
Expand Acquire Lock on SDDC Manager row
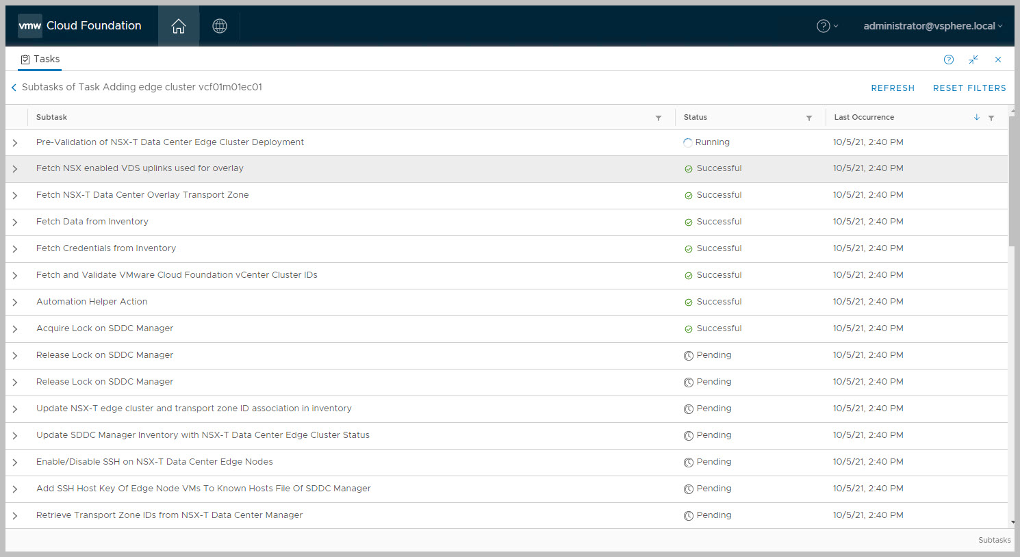coord(15,329)
